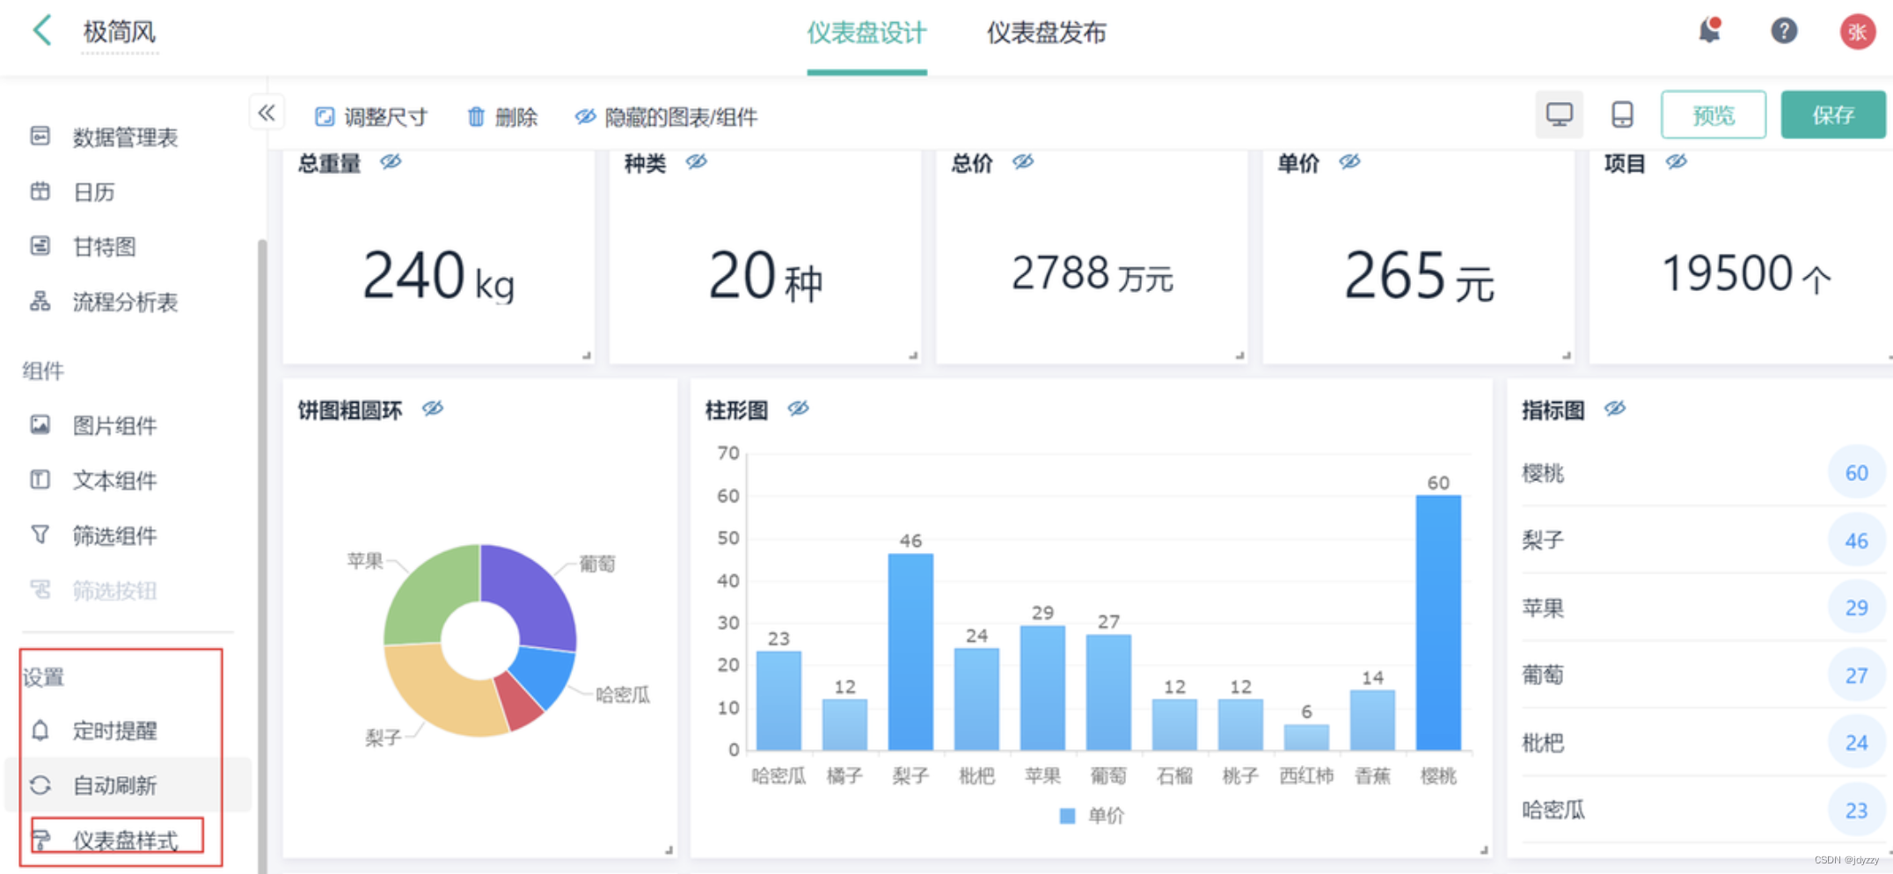The height and width of the screenshot is (874, 1893).
Task: Click the 枇杷 row in 指标图
Action: (1702, 743)
